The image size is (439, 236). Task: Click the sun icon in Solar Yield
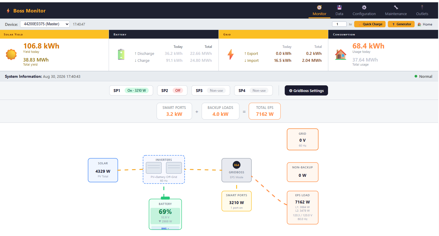[11, 55]
